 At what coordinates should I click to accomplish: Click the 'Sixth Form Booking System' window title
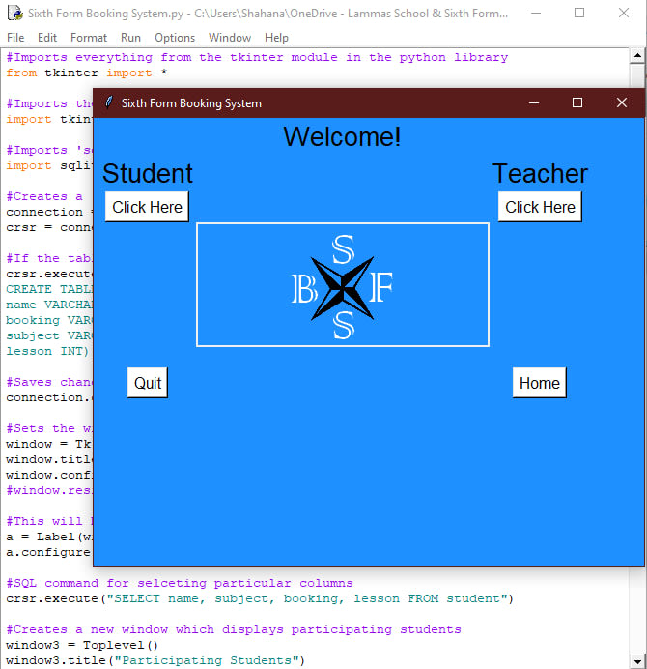click(x=191, y=103)
